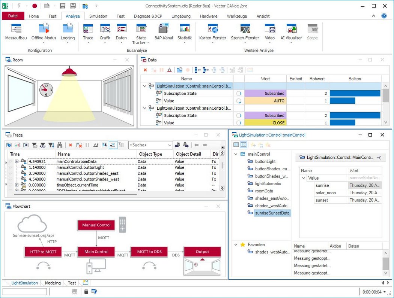Image resolution: width=394 pixels, height=298 pixels.
Task: Click the MQTT to DDS block in Flowchart
Action: pos(149,252)
